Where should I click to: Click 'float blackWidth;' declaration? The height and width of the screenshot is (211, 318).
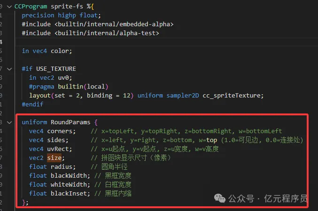click(60, 176)
